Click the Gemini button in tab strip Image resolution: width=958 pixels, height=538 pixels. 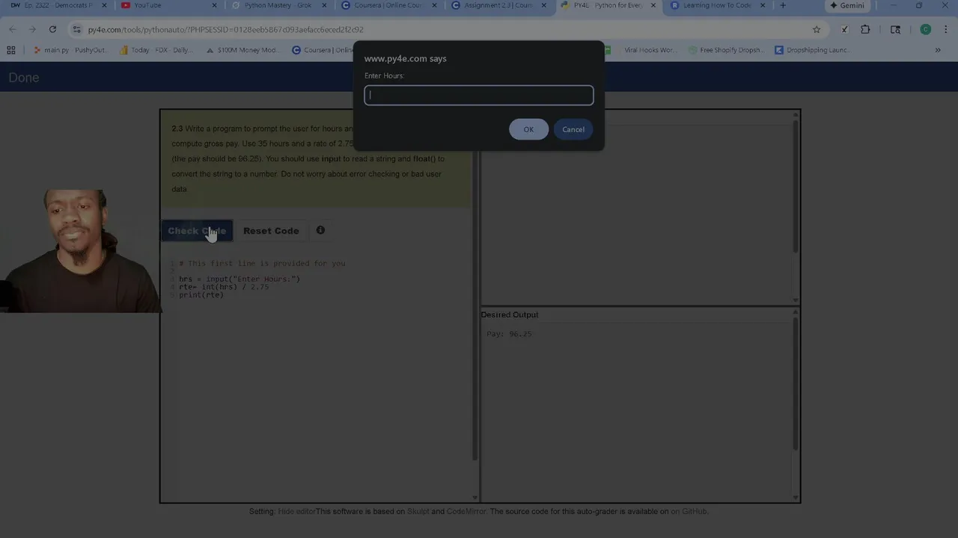click(x=846, y=5)
